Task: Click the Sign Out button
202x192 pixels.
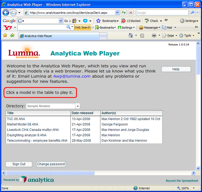Action: [19, 164]
